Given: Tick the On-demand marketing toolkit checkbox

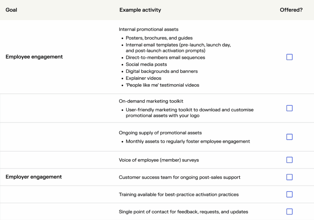Looking at the screenshot, I should click(x=289, y=108).
